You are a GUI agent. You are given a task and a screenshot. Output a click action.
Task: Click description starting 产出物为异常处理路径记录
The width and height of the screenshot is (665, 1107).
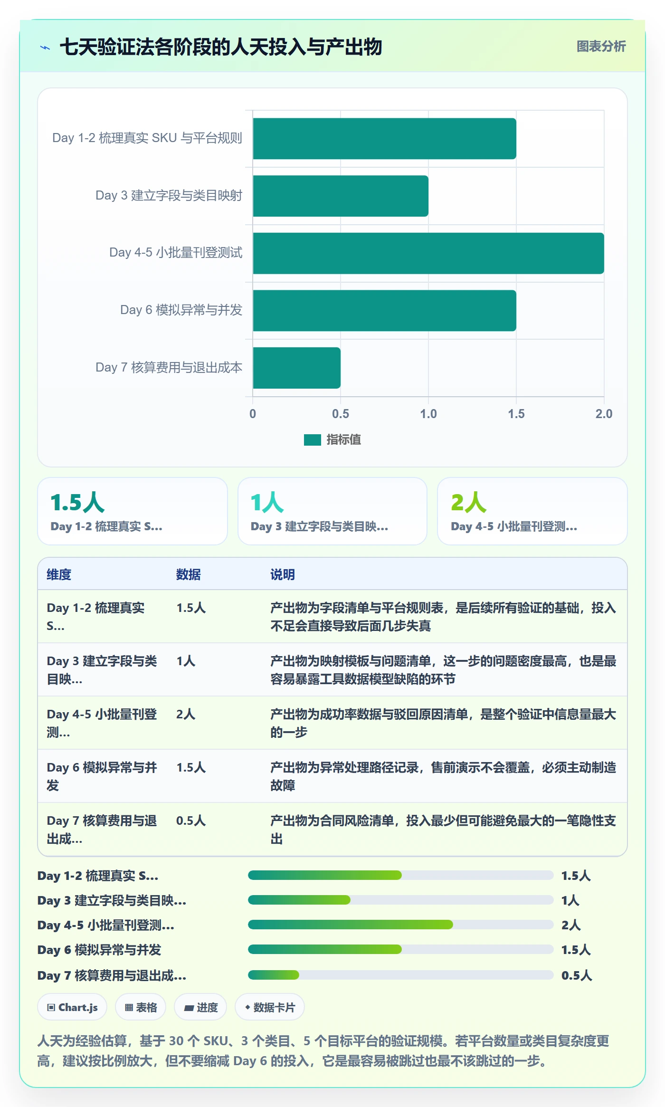pyautogui.click(x=443, y=776)
